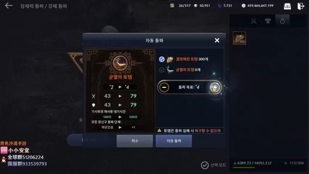Select the crystallized totem 300 inventory item

pos(239,38)
